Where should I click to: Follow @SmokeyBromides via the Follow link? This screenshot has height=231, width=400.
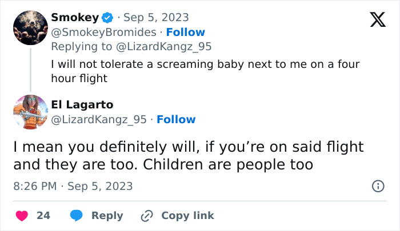click(x=185, y=32)
